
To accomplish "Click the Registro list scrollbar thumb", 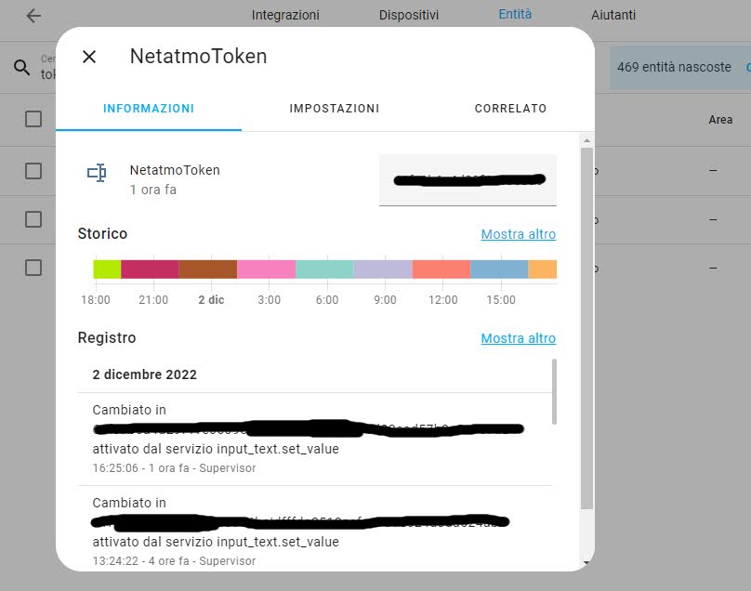I will [554, 392].
